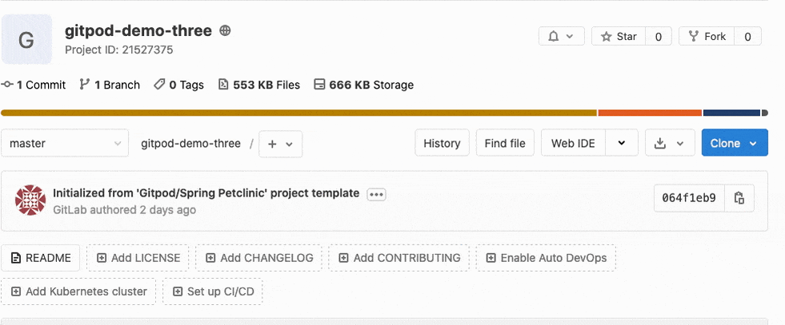The height and width of the screenshot is (325, 785).
Task: Fork the project using Fork button
Action: point(707,37)
